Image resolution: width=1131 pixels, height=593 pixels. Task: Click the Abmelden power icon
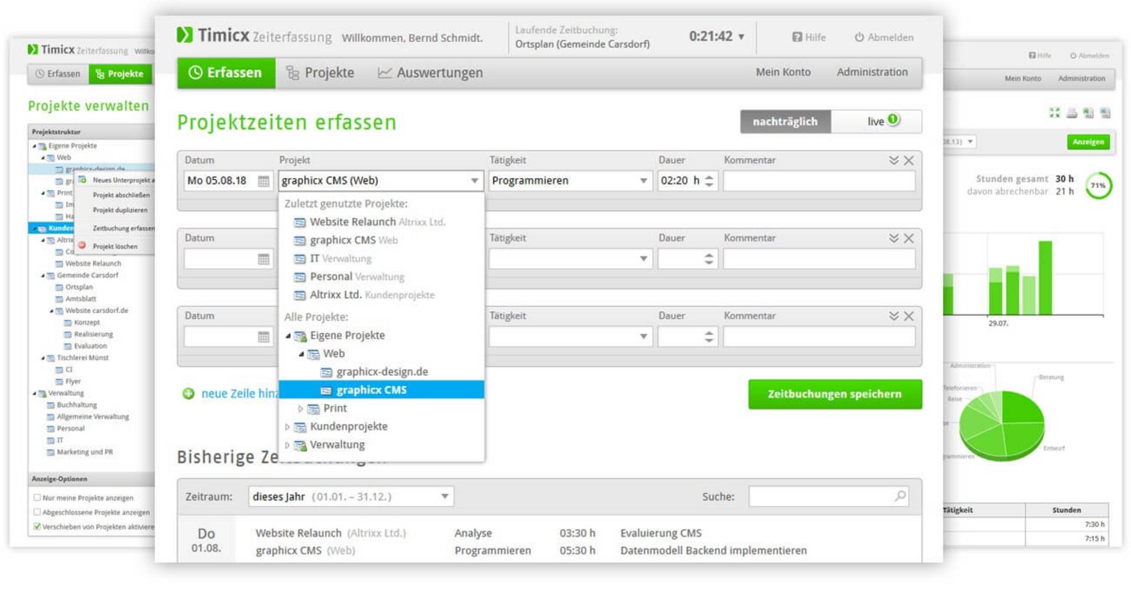(x=859, y=37)
